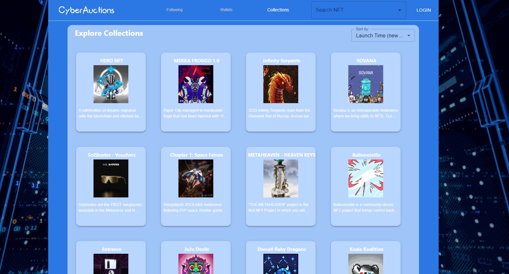Click the SolShades - Vouchers title
Viewport: 509px width, 274px height.
(112, 155)
